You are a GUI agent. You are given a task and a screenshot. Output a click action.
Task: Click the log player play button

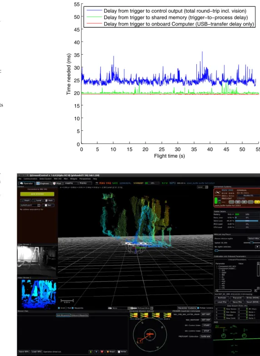tap(257, 247)
